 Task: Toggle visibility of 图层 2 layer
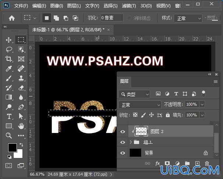(123, 131)
